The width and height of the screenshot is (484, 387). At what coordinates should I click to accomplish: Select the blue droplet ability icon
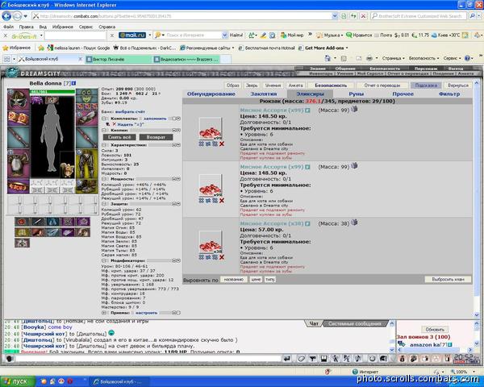(x=52, y=222)
